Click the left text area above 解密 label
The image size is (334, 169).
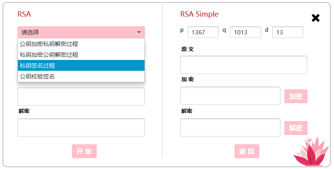point(81,96)
